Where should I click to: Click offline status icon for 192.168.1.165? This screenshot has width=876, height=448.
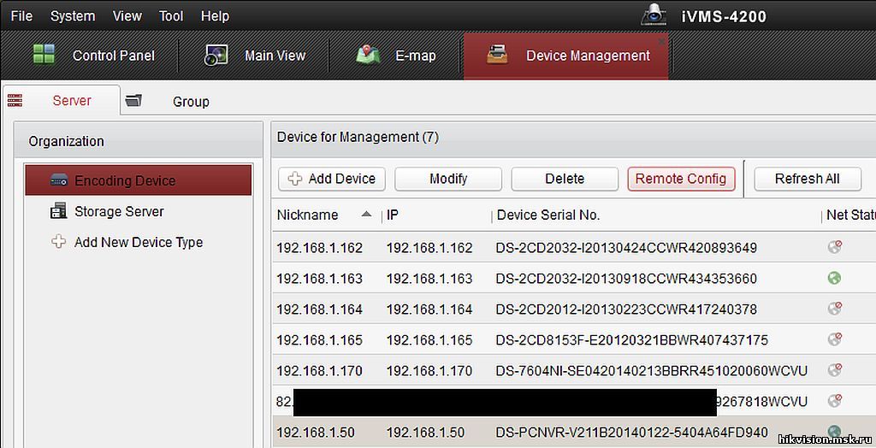tap(835, 339)
